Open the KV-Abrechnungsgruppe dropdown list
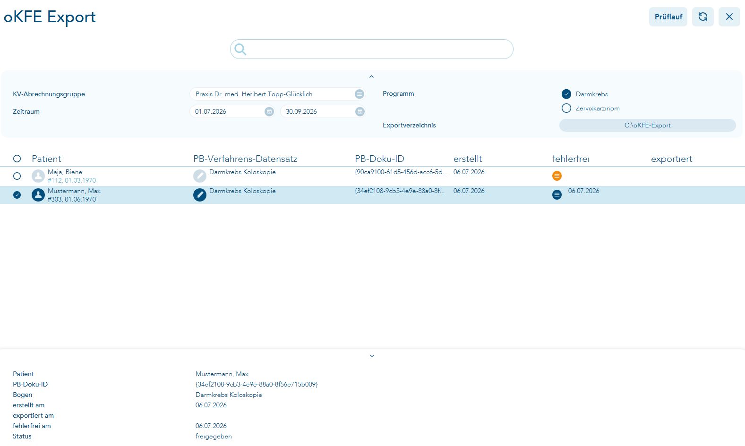Viewport: 745px width, 446px height. [x=360, y=94]
